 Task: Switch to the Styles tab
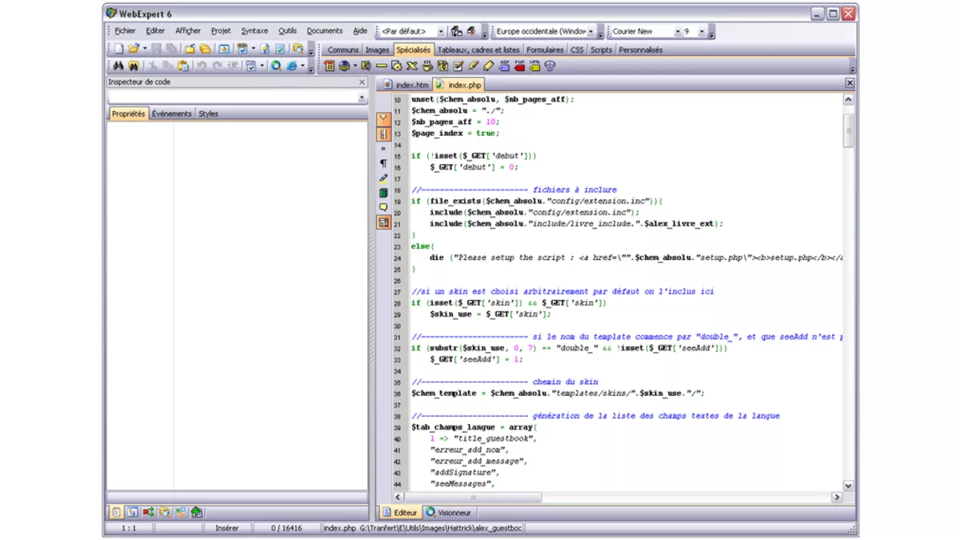click(206, 114)
